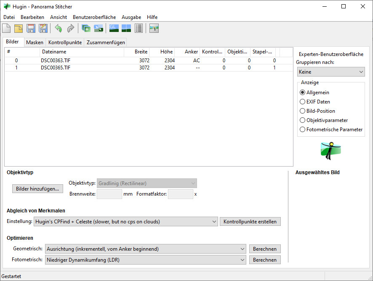Save the project with the floppy disk icon

tap(31, 28)
